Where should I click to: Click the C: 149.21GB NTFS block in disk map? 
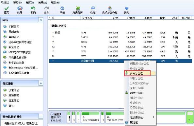coord(90,117)
